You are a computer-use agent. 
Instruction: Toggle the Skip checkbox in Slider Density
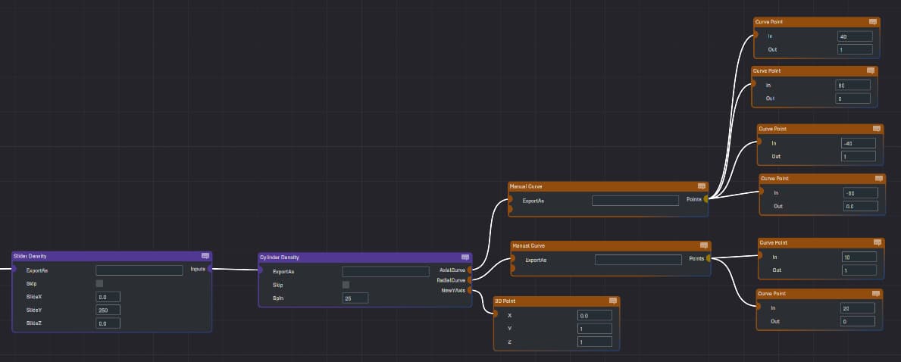pyautogui.click(x=99, y=283)
